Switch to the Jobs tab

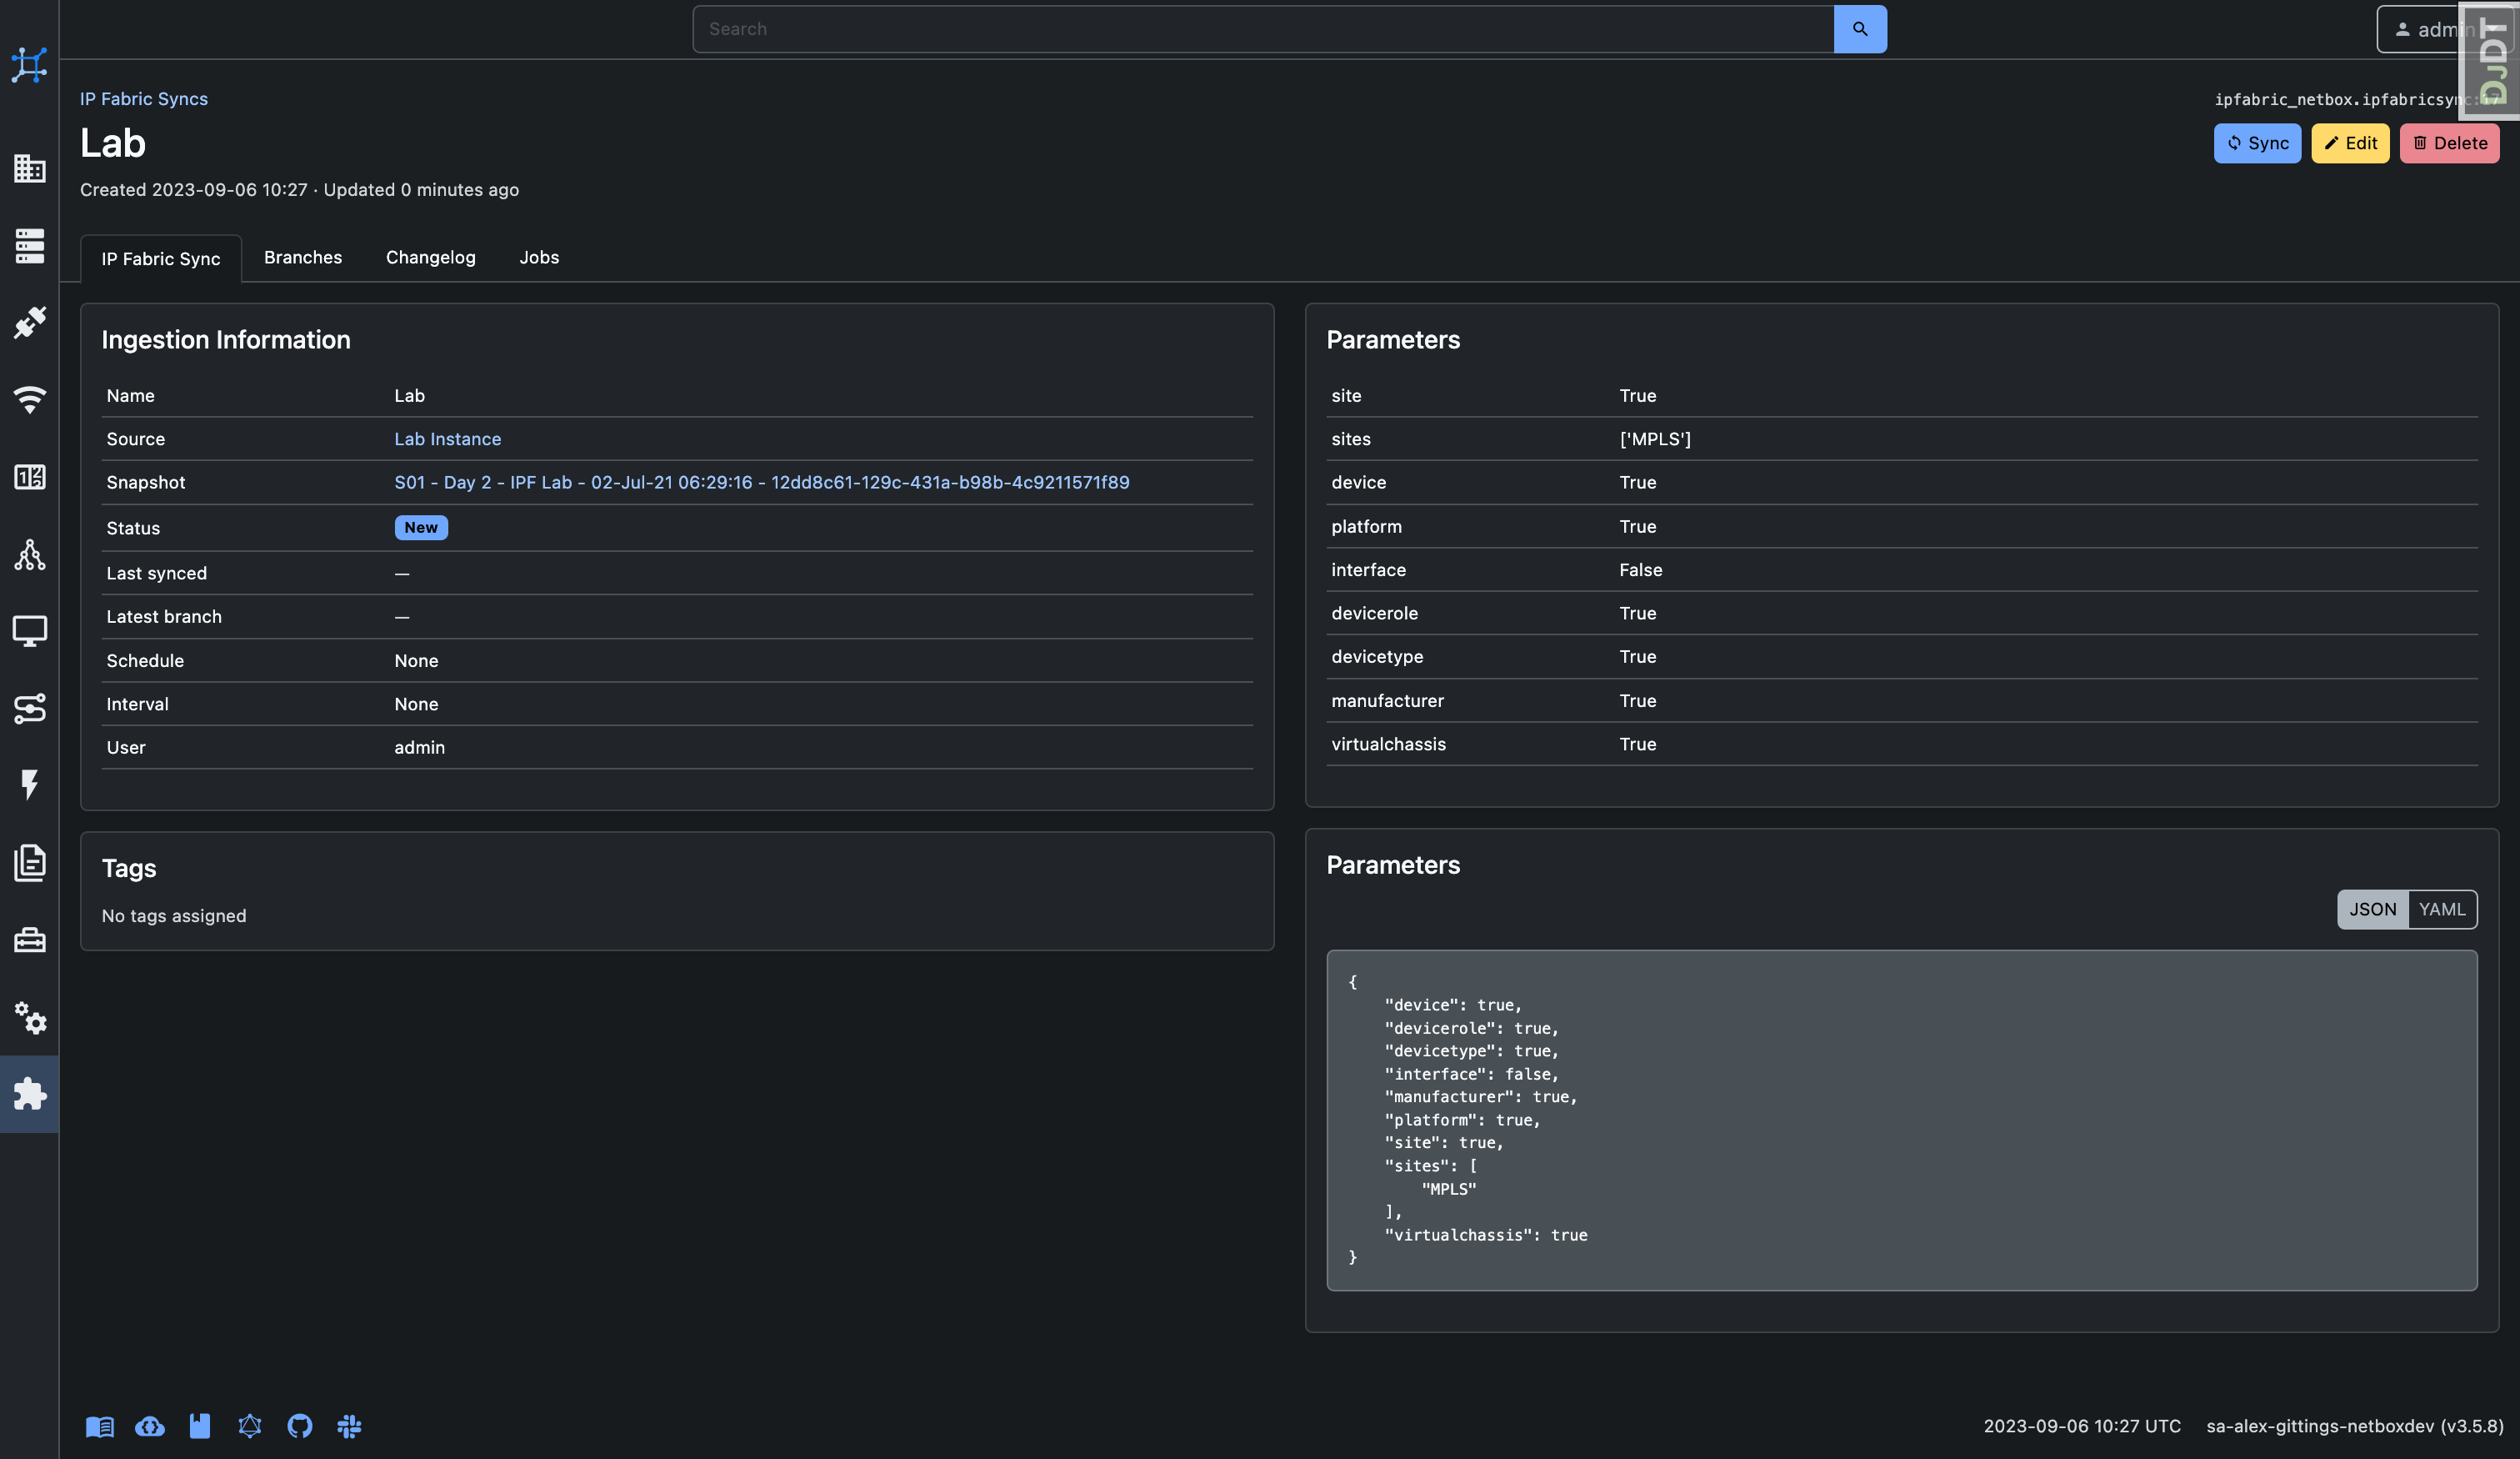pos(539,257)
